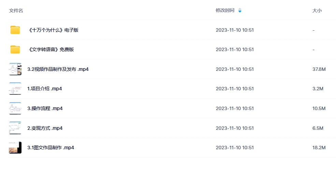Select the 2.变现方式 video thumbnail
The width and height of the screenshot is (336, 169).
[15, 128]
